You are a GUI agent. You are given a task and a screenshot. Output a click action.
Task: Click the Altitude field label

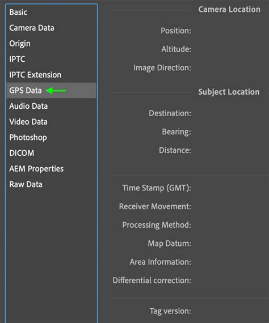(176, 49)
